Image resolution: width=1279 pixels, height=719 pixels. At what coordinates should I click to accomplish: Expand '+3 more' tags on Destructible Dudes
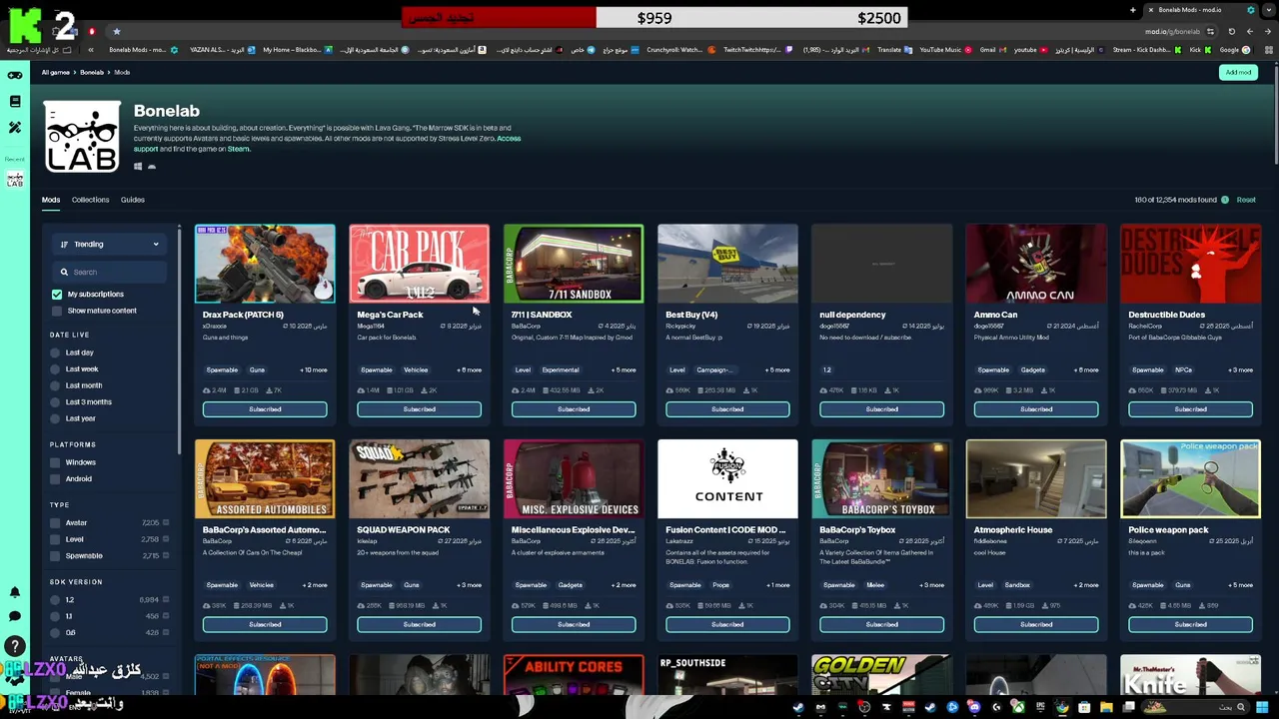1239,370
